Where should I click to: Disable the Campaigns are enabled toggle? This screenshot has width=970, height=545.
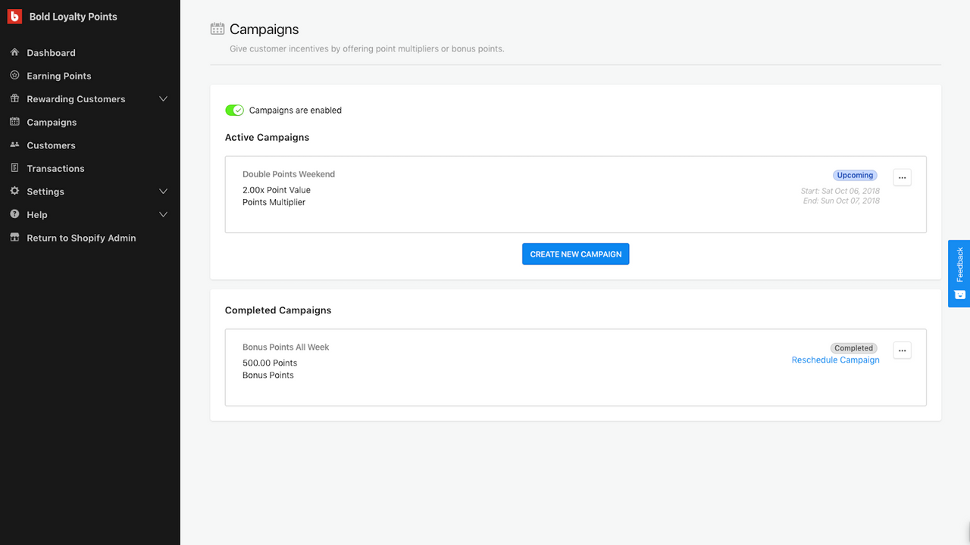pos(234,111)
